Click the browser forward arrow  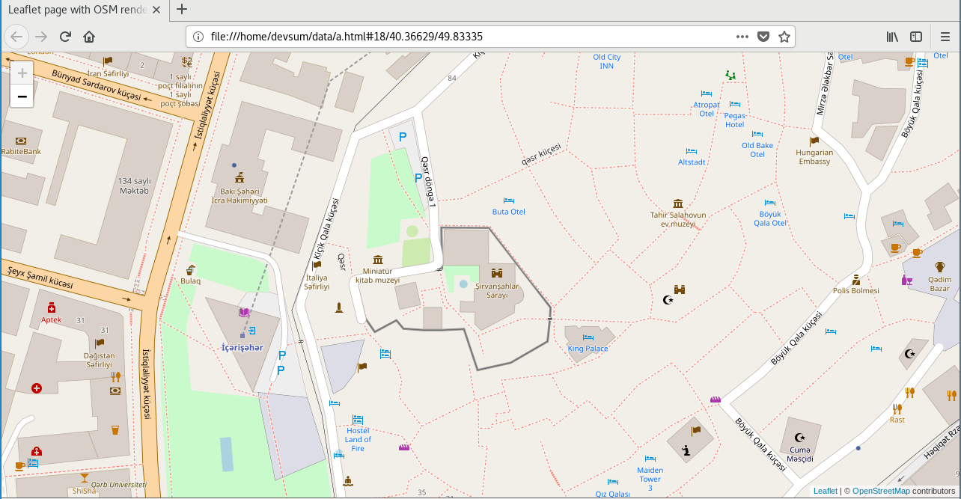[41, 37]
